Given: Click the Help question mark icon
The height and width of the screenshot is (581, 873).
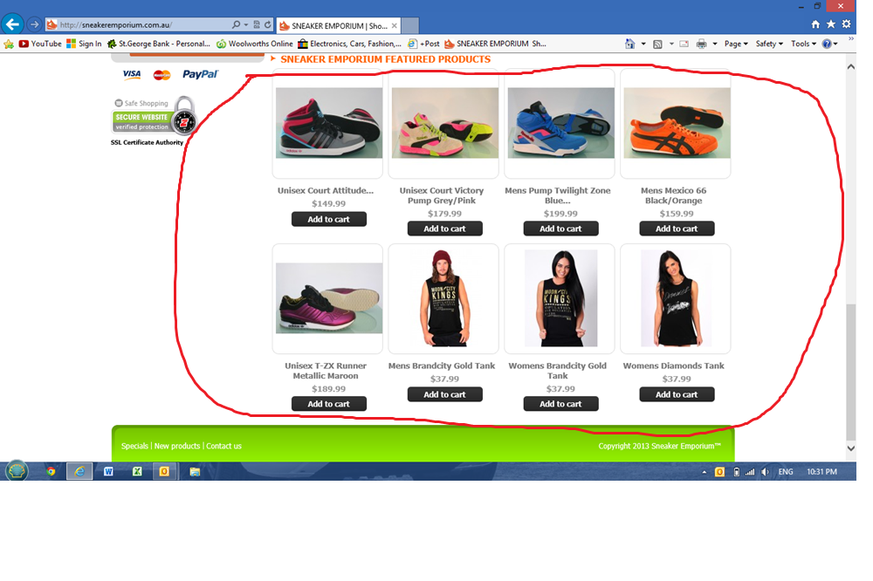Looking at the screenshot, I should coord(827,44).
